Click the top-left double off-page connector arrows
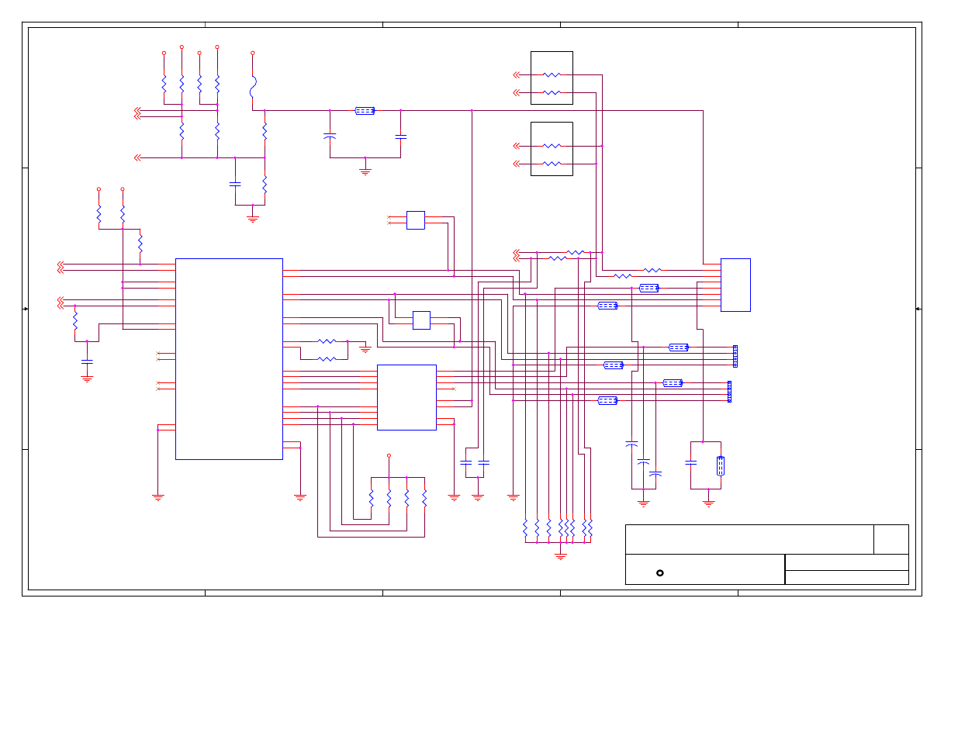 (138, 113)
